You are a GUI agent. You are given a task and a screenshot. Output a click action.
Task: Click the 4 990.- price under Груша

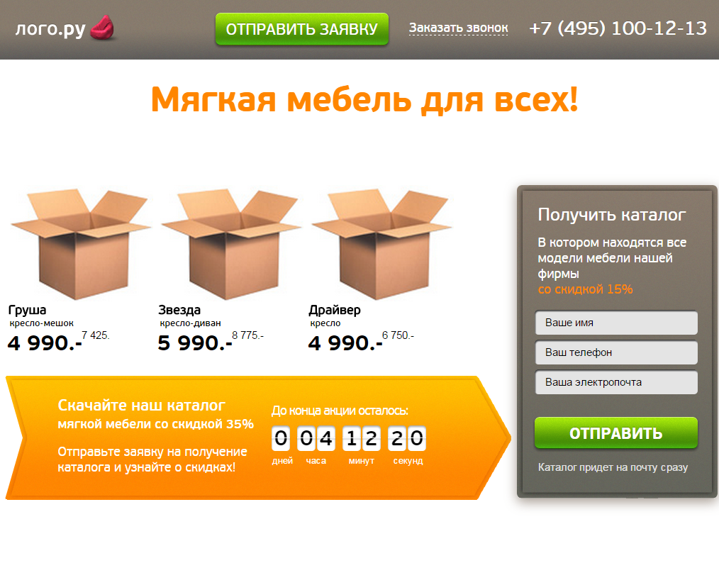[45, 343]
